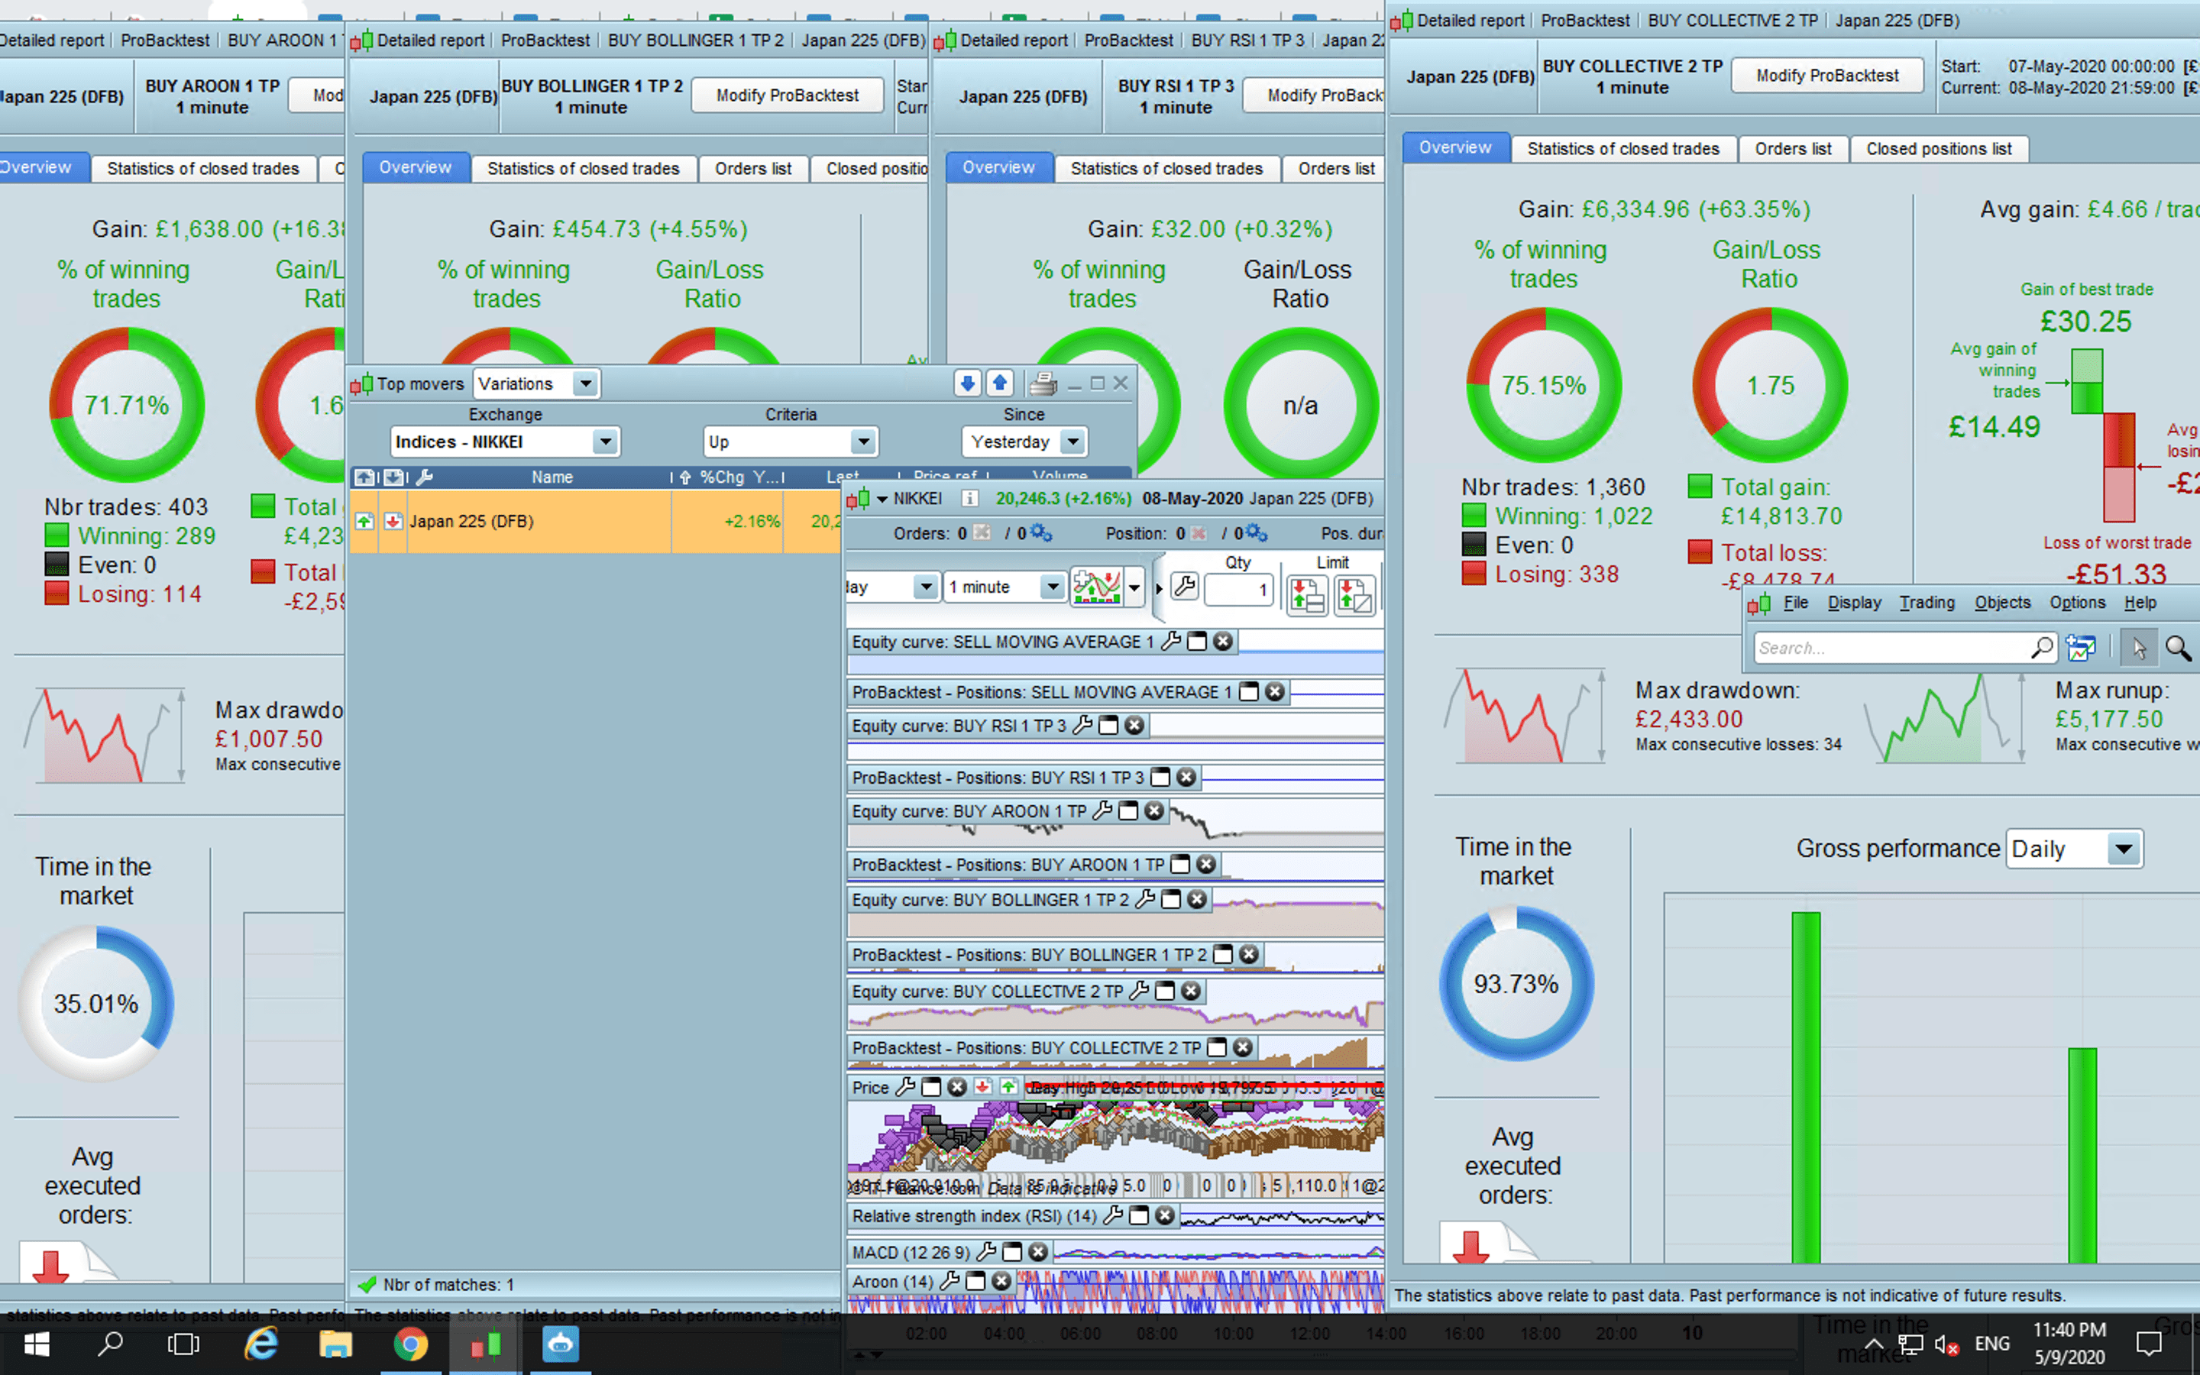Screen dimensions: 2200x1375
Task: Click the new chart window icon
Action: click(2080, 648)
